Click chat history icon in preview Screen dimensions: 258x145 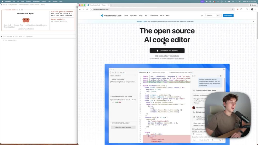pyautogui.click(x=221, y=76)
